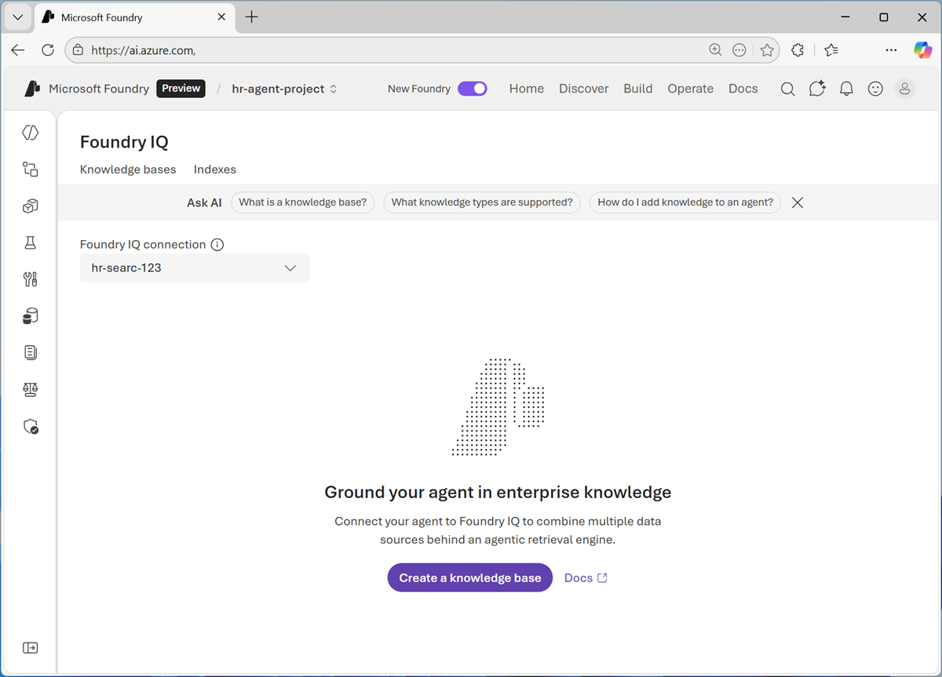Dismiss the Ask AI suggestion bar
942x677 pixels.
pos(797,202)
